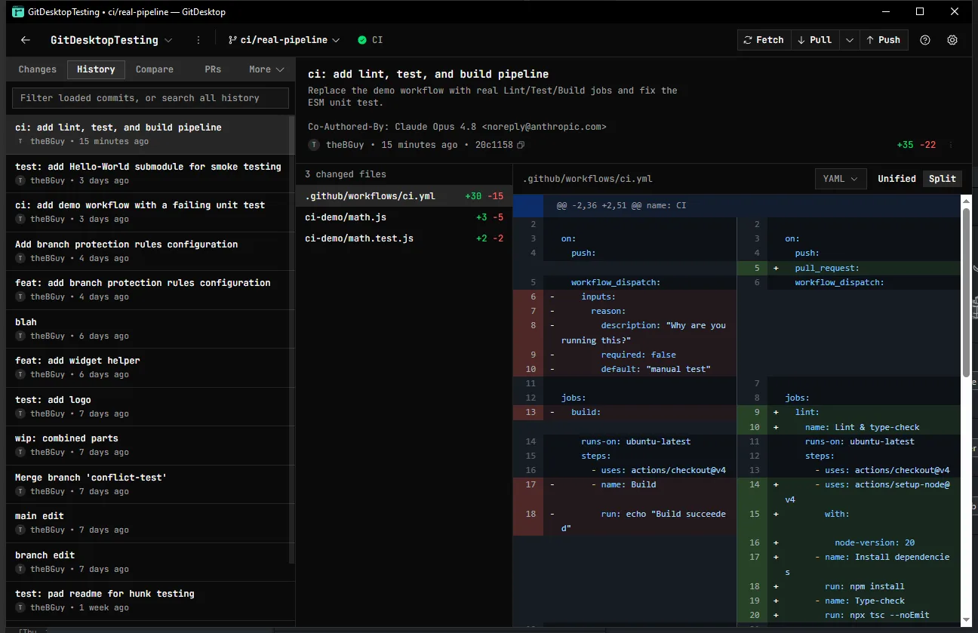Focus the commit filter search field
Viewport: 978px width, 633px height.
[x=150, y=98]
